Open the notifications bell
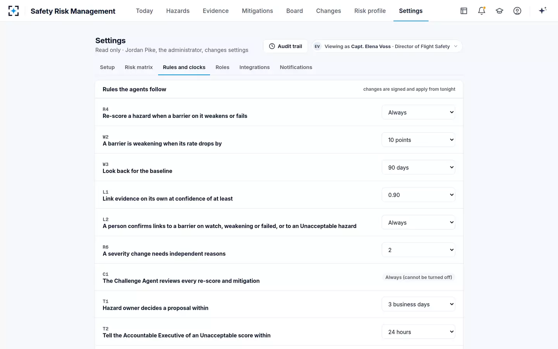The image size is (558, 349). (x=482, y=11)
